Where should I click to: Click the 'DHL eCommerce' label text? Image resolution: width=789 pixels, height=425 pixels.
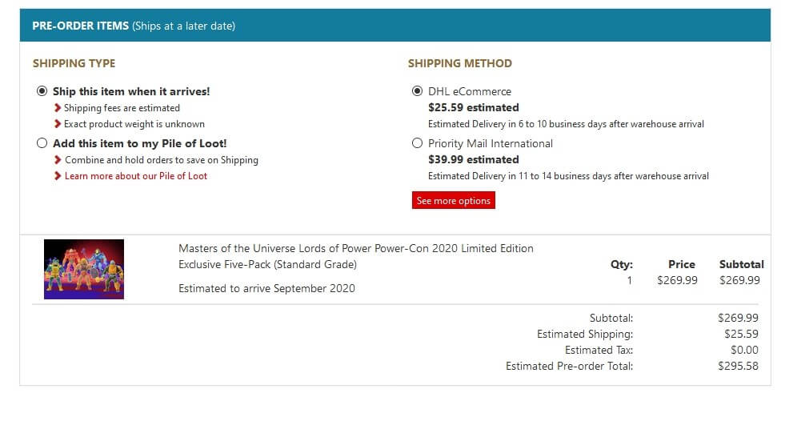coord(470,91)
